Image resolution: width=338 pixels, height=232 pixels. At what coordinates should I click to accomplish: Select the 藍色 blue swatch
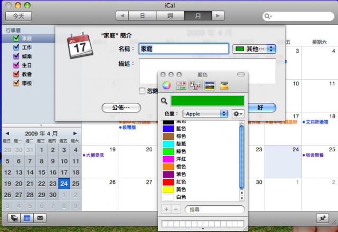point(168,129)
